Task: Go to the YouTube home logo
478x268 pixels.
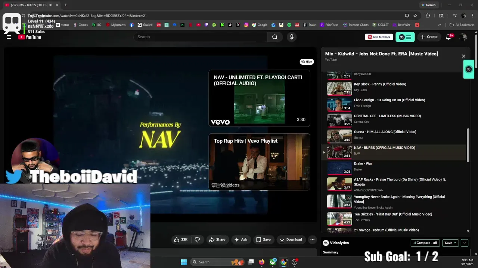Action: pyautogui.click(x=30, y=37)
